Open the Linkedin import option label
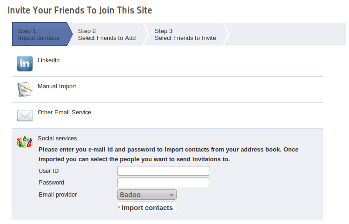This screenshot has width=349, height=224. coord(48,60)
